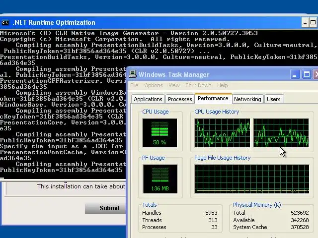Click the 'Totals' group label

(150, 205)
